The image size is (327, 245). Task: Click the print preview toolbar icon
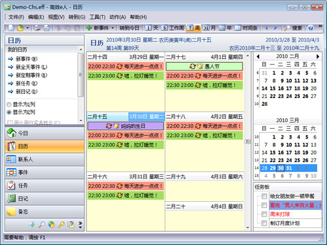tap(46, 27)
